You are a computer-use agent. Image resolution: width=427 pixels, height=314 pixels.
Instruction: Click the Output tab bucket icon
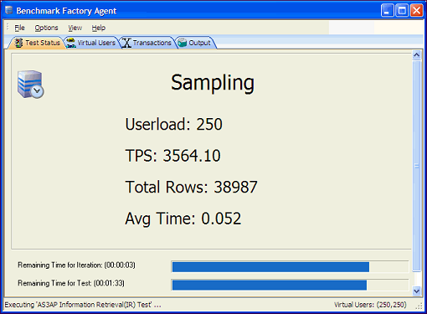183,43
